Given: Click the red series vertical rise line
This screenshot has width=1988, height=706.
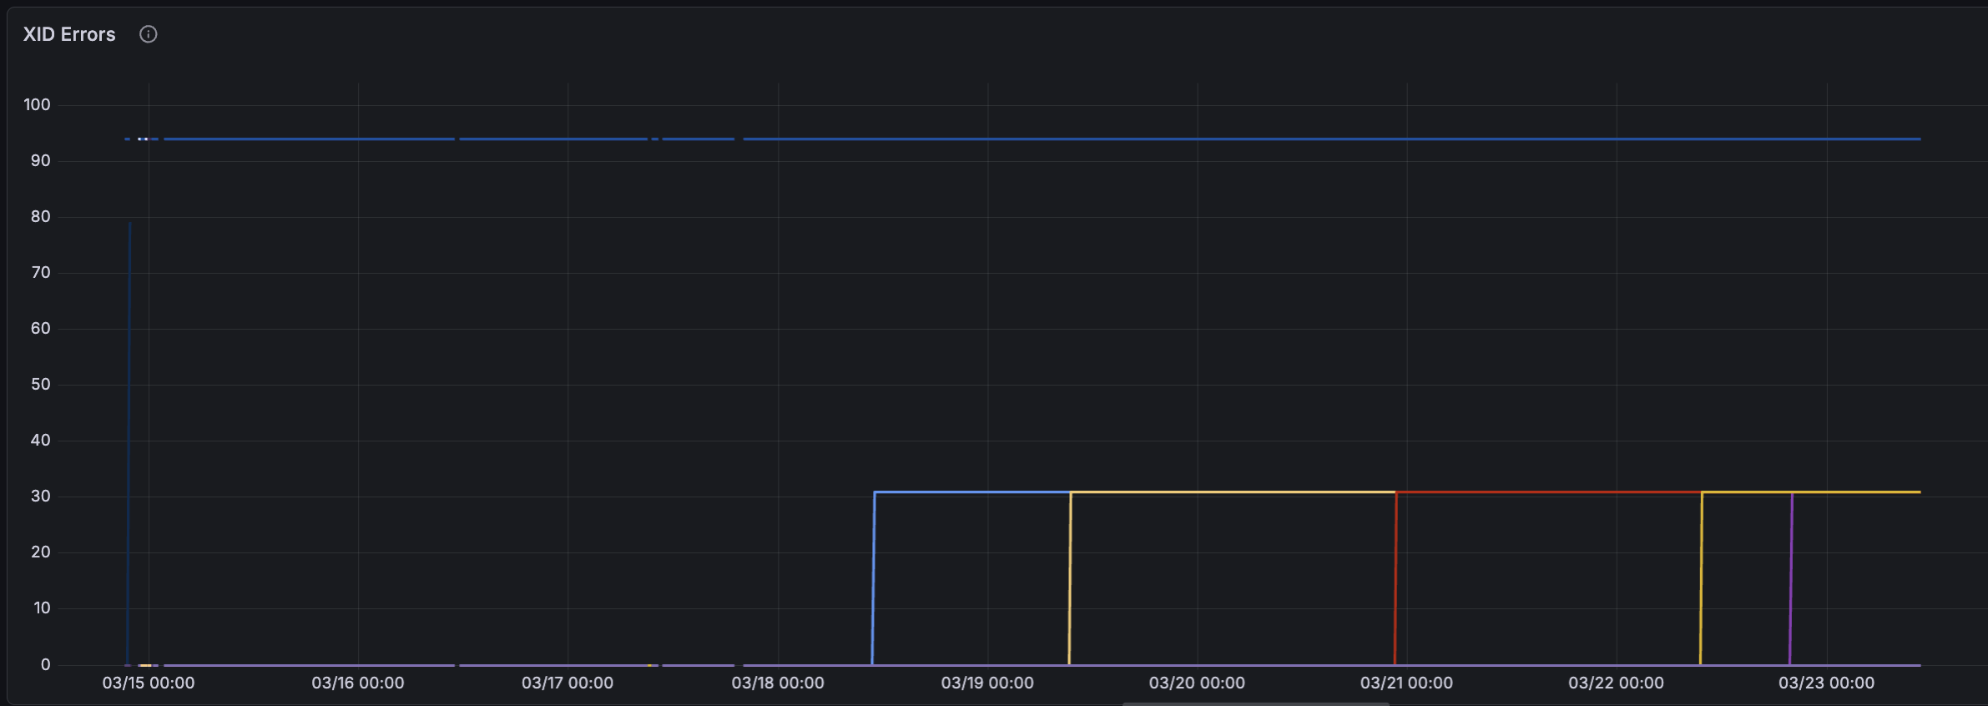Looking at the screenshot, I should (x=1395, y=578).
